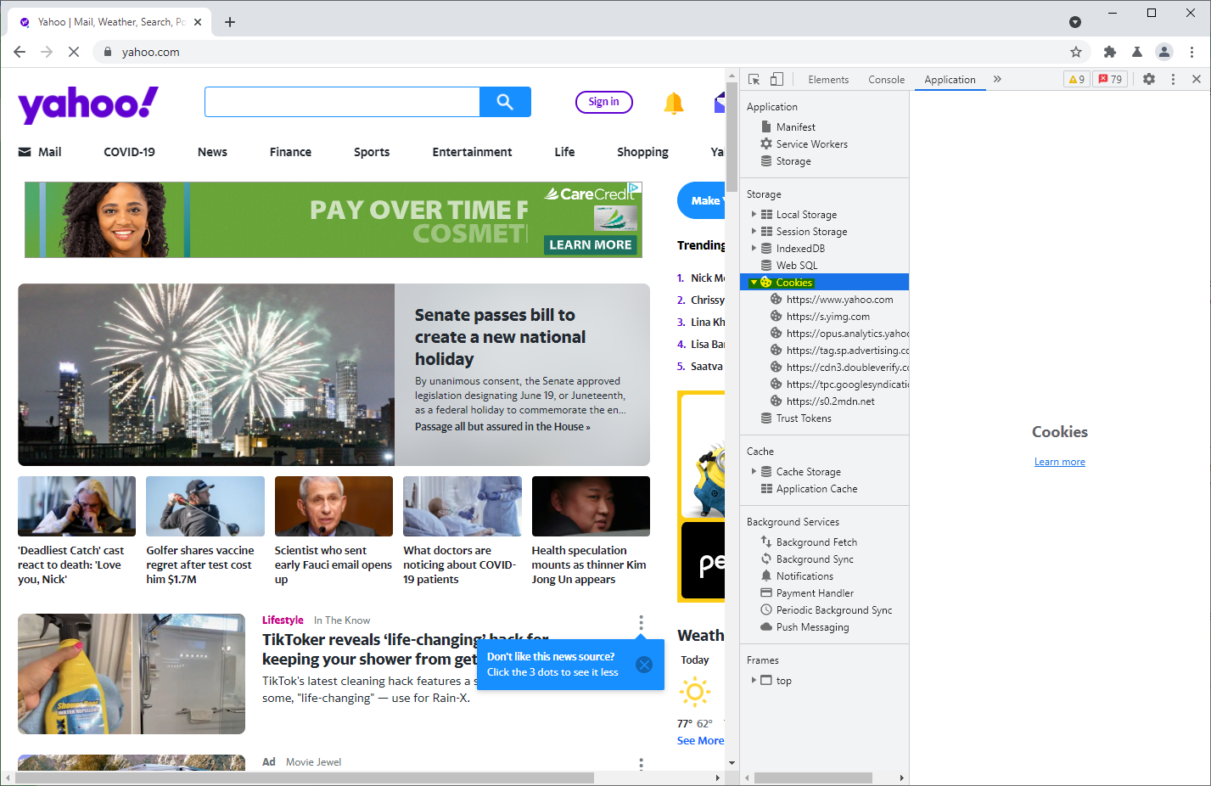The width and height of the screenshot is (1211, 786).
Task: Close the Yahoo browser tab
Action: click(x=198, y=22)
